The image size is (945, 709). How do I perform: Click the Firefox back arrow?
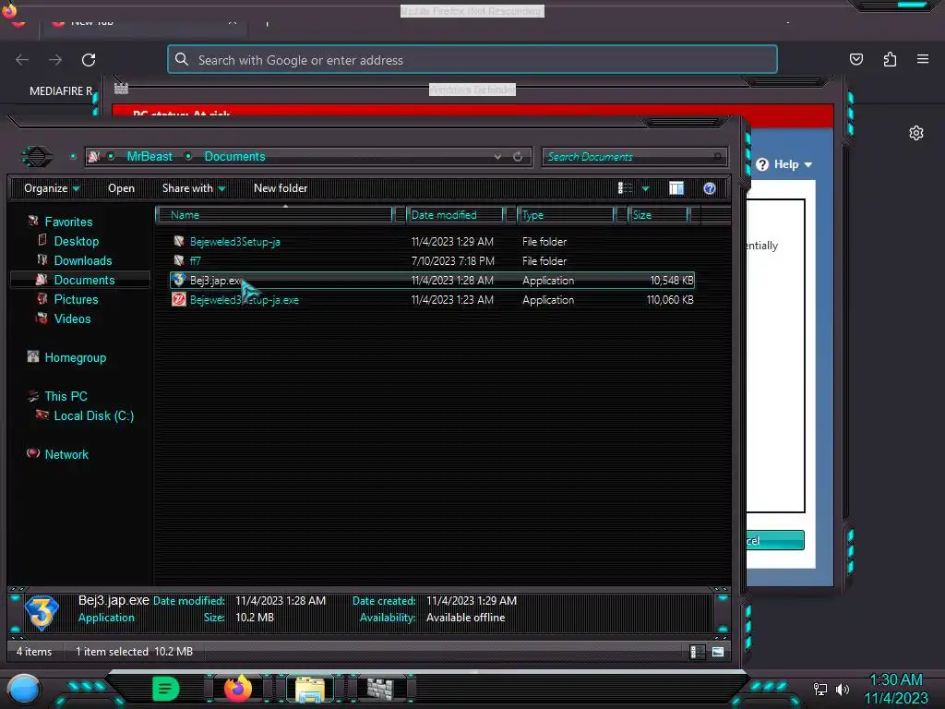tap(22, 60)
